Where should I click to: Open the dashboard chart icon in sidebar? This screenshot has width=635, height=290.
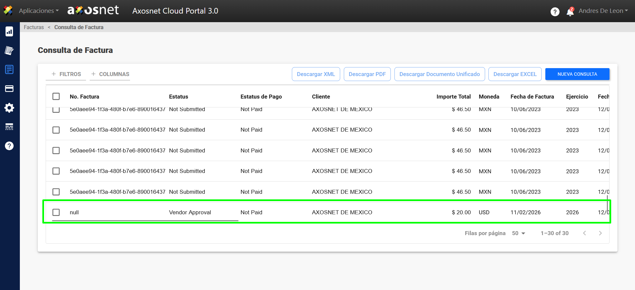click(x=9, y=31)
